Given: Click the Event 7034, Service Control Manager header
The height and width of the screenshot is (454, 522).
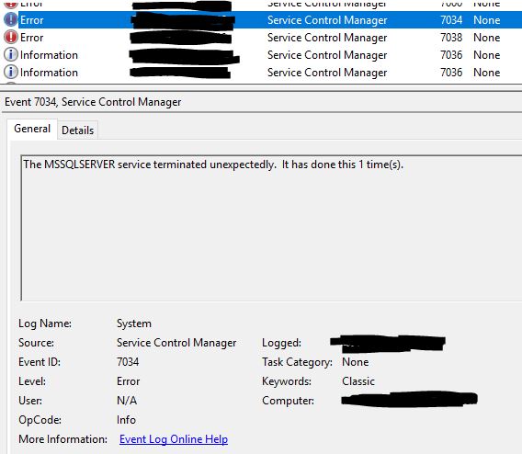Looking at the screenshot, I should pos(93,102).
